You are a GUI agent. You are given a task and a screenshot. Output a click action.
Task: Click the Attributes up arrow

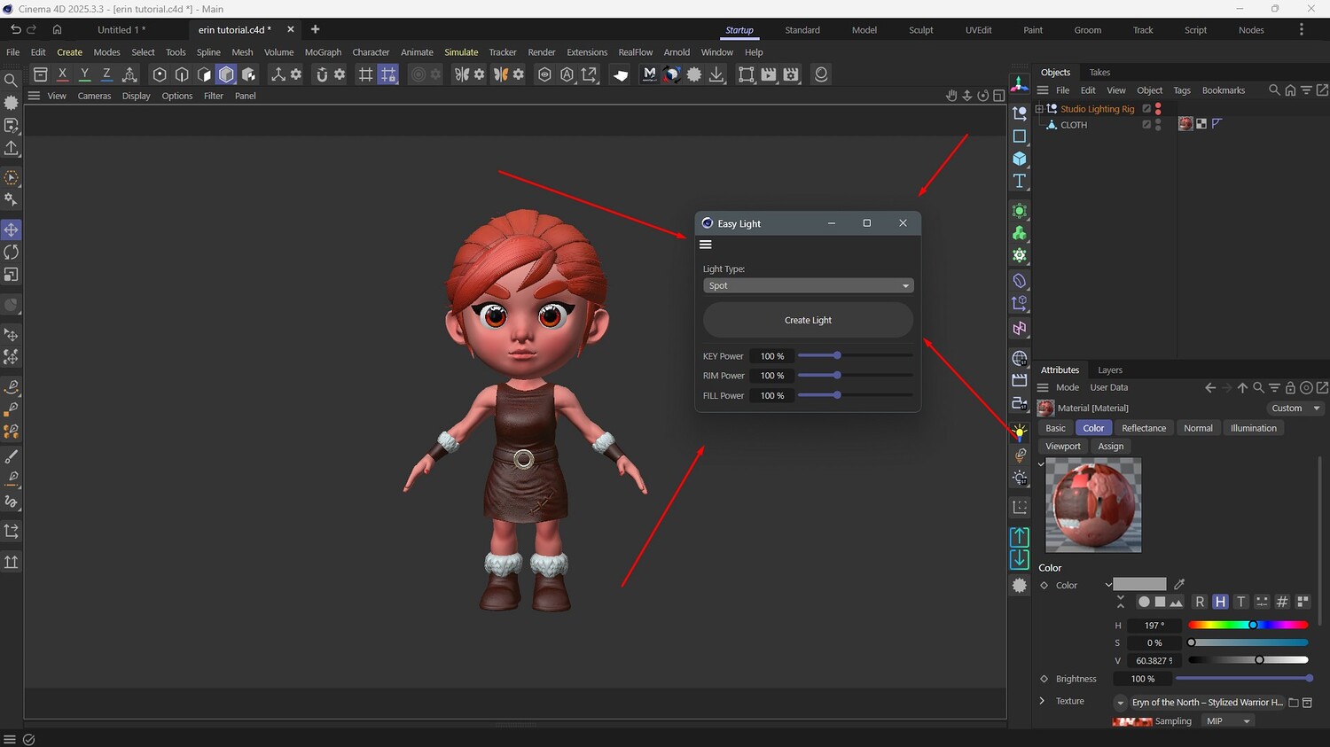[x=1242, y=388]
